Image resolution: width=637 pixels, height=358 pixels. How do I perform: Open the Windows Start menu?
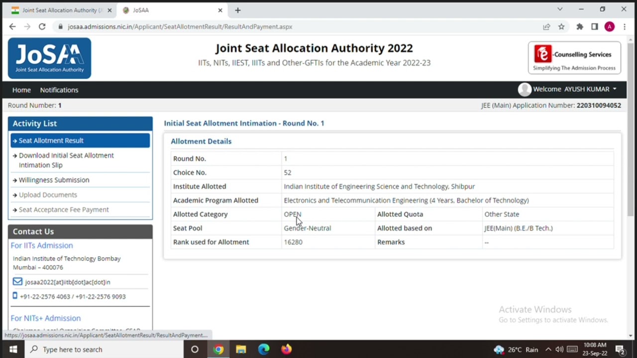[x=13, y=350]
